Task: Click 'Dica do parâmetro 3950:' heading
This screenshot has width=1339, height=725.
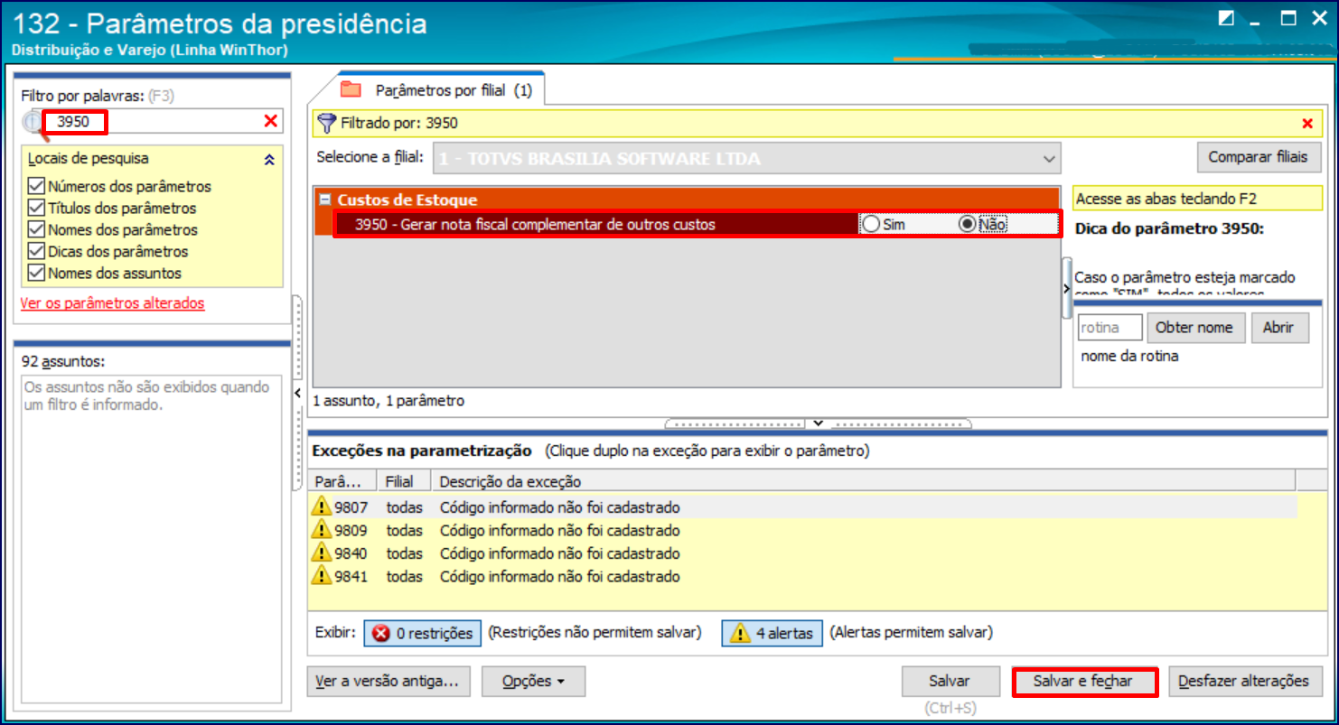Action: (x=1169, y=228)
